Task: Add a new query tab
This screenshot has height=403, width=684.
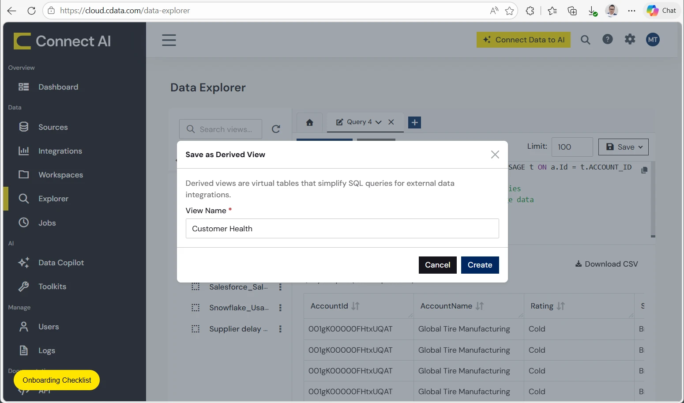Action: (415, 122)
